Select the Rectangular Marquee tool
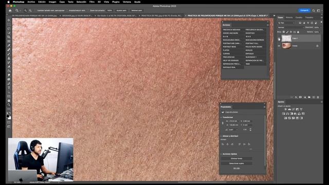The image size is (329, 185). [9, 24]
